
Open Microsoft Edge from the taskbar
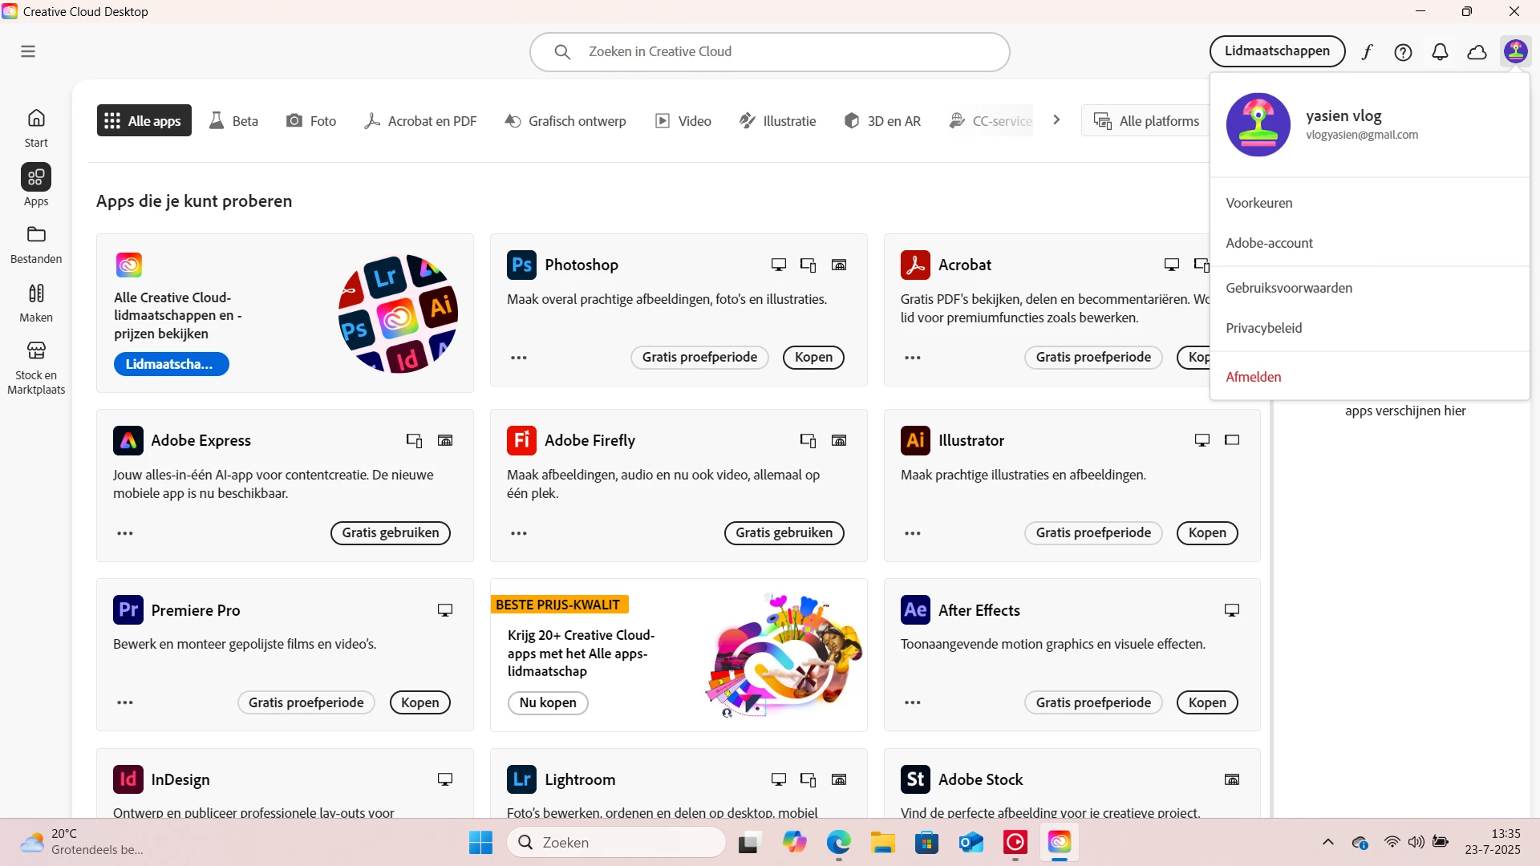838,843
